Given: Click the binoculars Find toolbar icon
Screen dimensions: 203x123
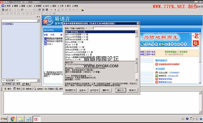Looking at the screenshot, I should point(82,10).
